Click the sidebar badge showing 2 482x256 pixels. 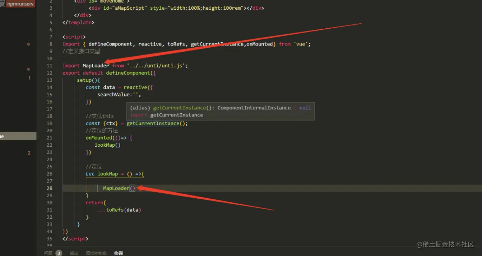click(x=29, y=153)
